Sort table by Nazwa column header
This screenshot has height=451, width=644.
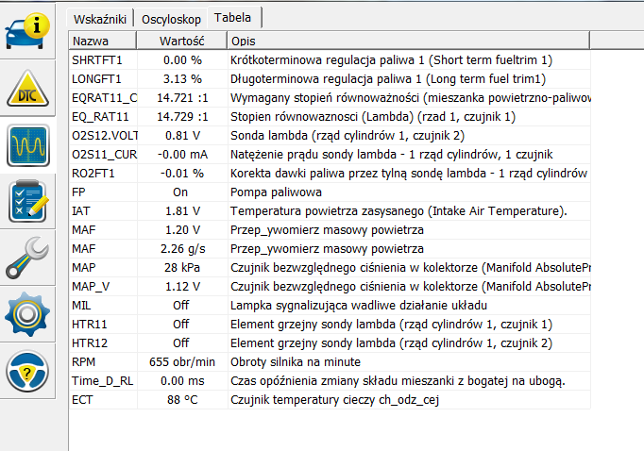tap(102, 42)
